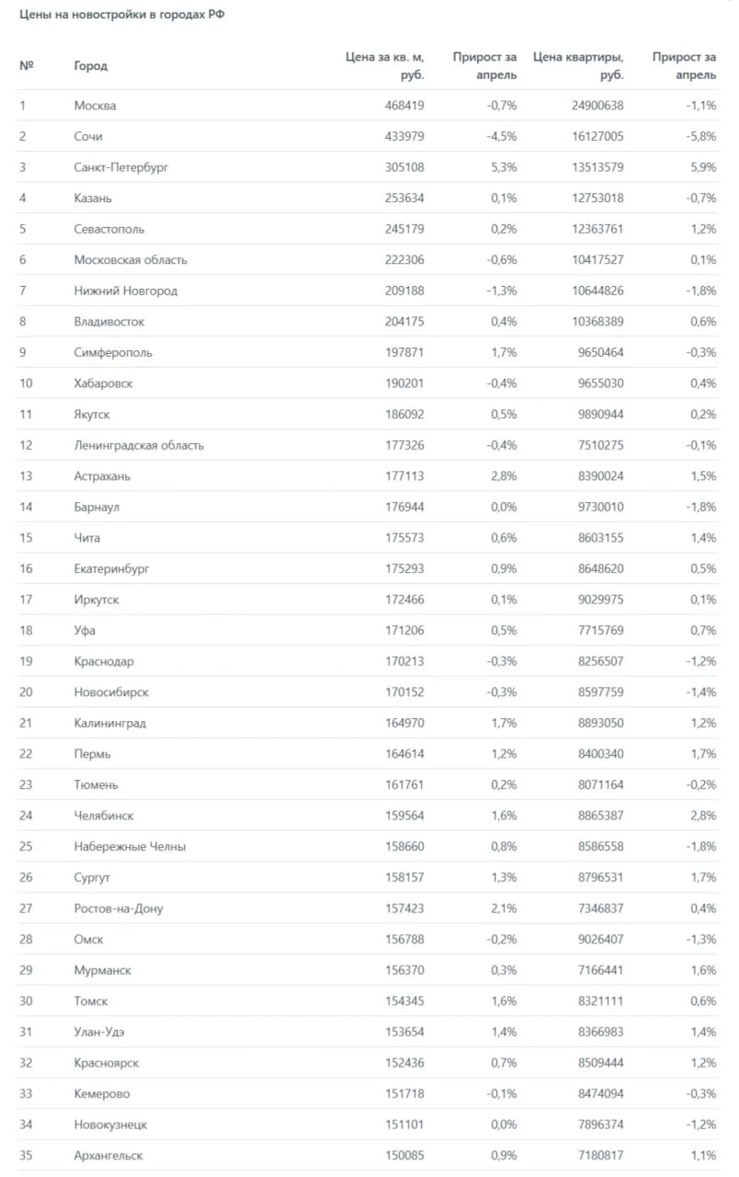The width and height of the screenshot is (739, 1177).
Task: Click the Сочи city cell
Action: click(x=88, y=136)
